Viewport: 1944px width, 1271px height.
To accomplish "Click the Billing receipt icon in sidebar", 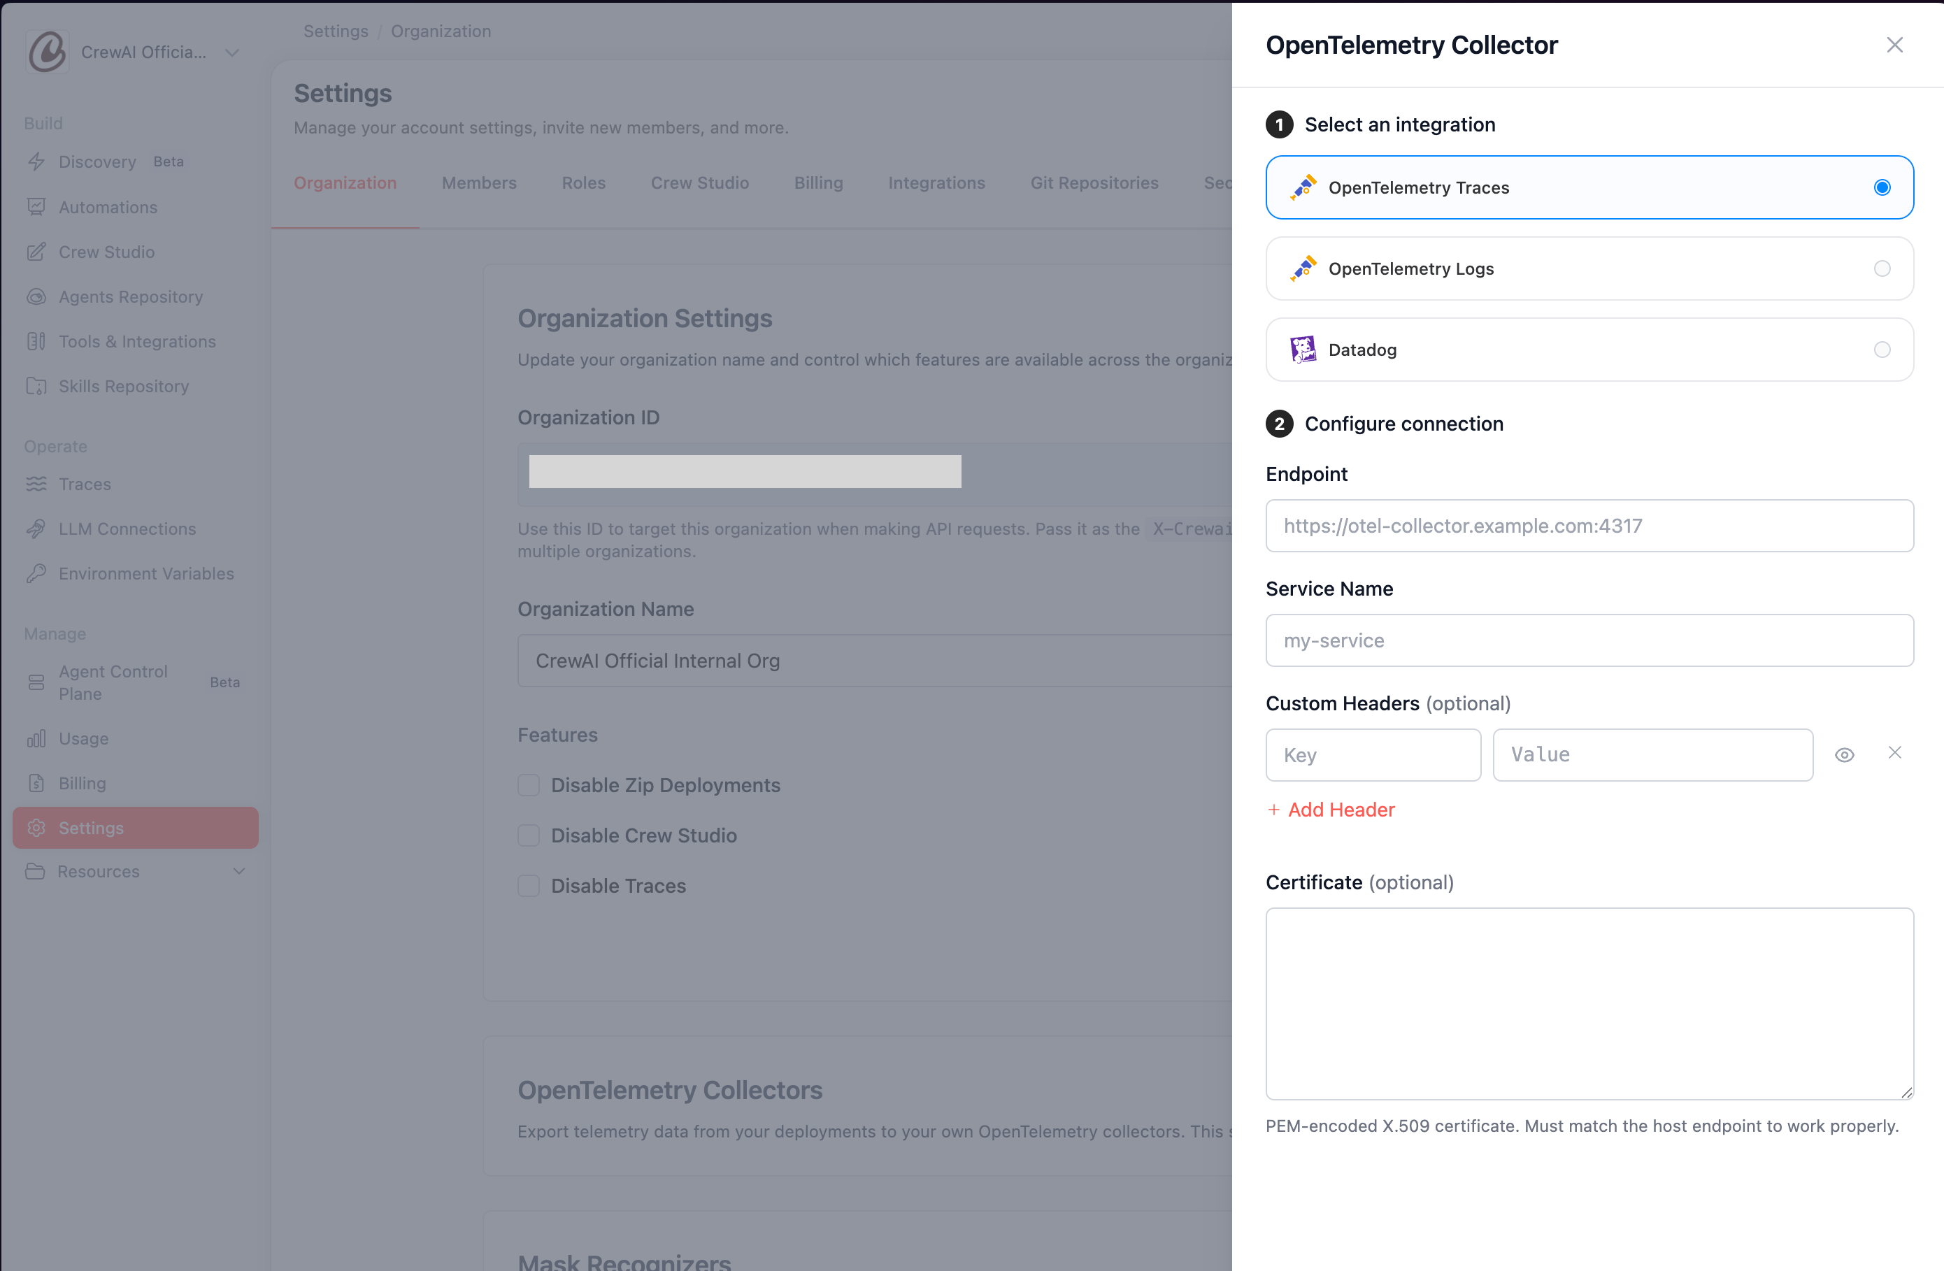I will pyautogui.click(x=36, y=783).
